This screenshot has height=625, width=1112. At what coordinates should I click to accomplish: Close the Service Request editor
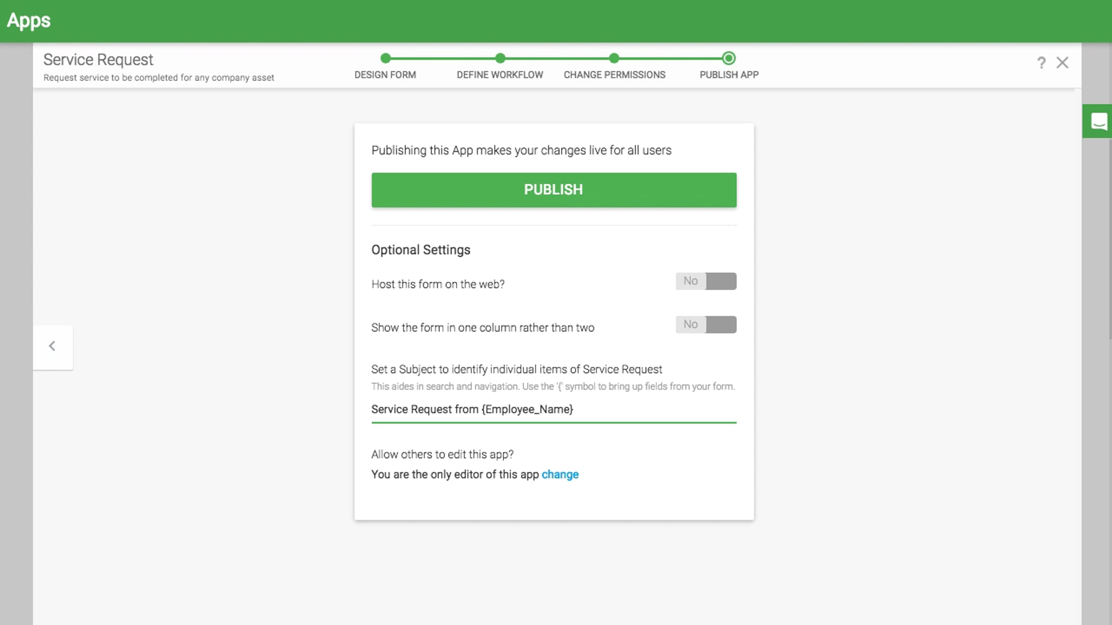[x=1062, y=62]
